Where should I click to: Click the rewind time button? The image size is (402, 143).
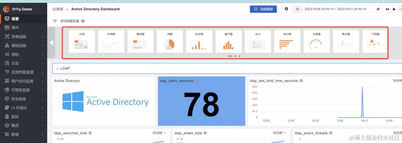pos(387,9)
